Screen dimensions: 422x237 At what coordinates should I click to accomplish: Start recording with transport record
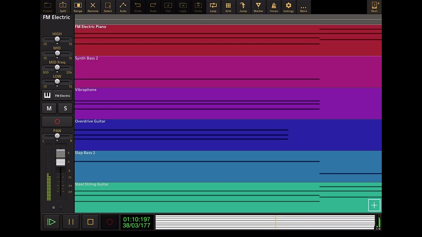click(109, 222)
